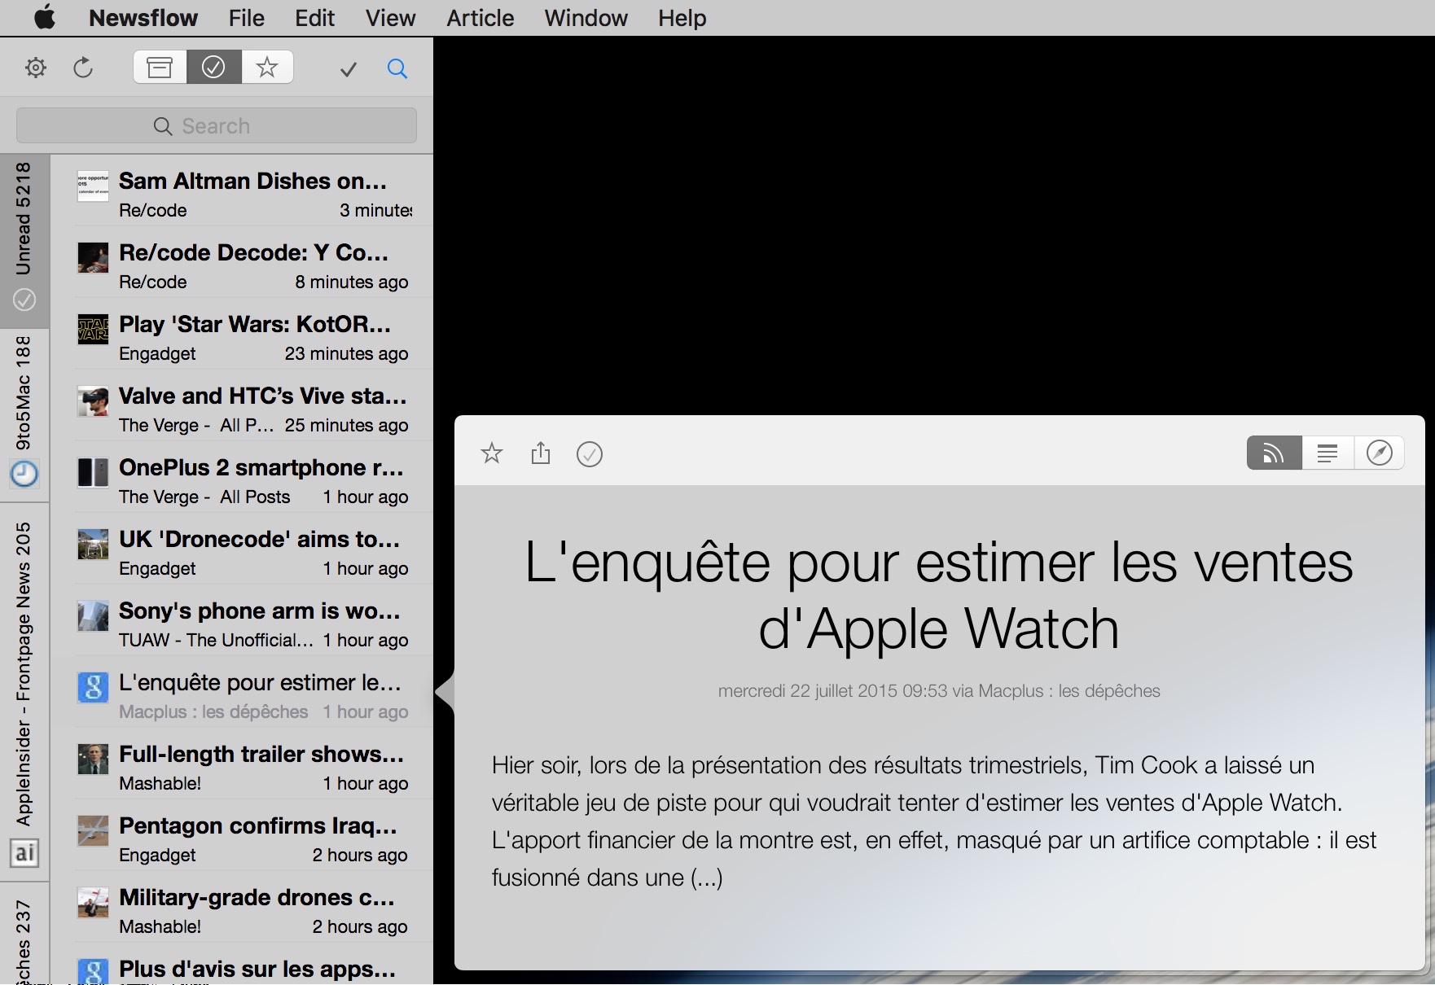Open article 'Valve and HTC's Vive sta…'

pyautogui.click(x=242, y=405)
